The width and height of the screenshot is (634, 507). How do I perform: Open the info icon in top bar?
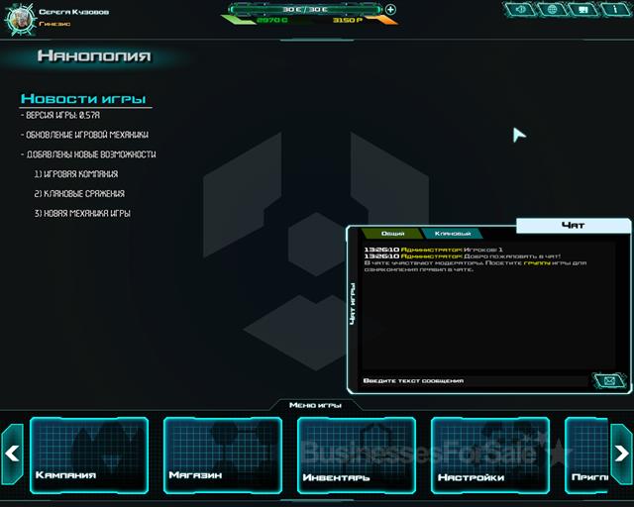click(x=613, y=10)
